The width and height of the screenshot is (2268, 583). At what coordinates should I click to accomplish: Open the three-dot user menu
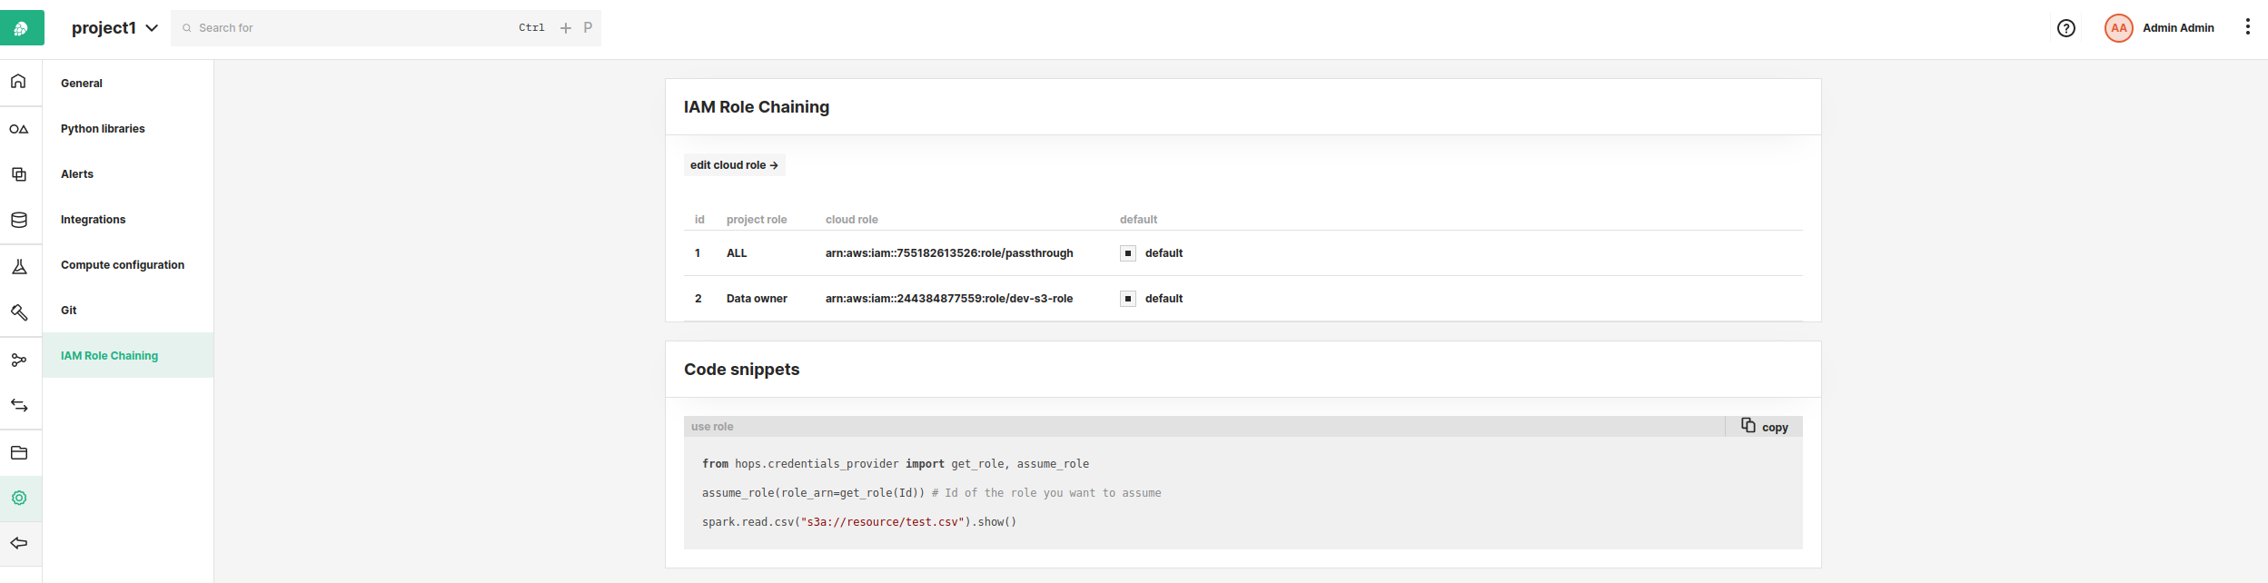[x=2247, y=27]
